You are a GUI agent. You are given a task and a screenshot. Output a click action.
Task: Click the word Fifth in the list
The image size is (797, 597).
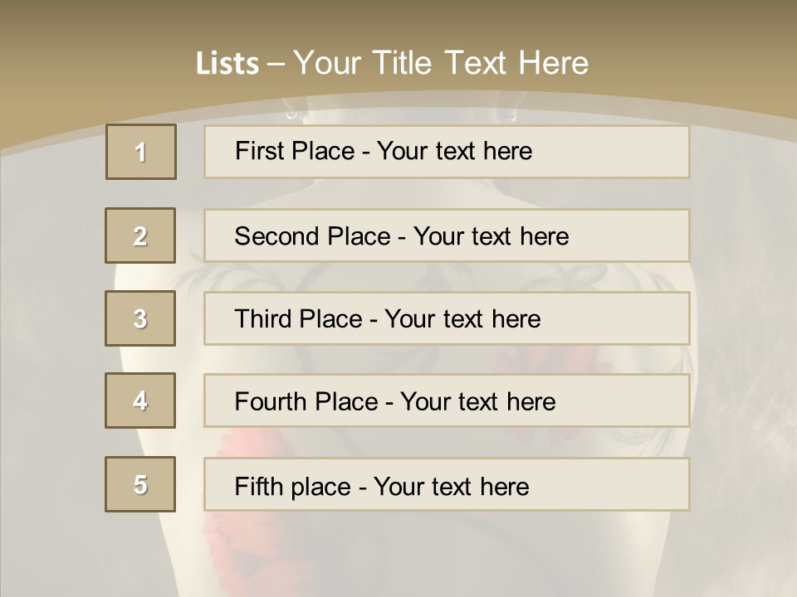pyautogui.click(x=260, y=486)
